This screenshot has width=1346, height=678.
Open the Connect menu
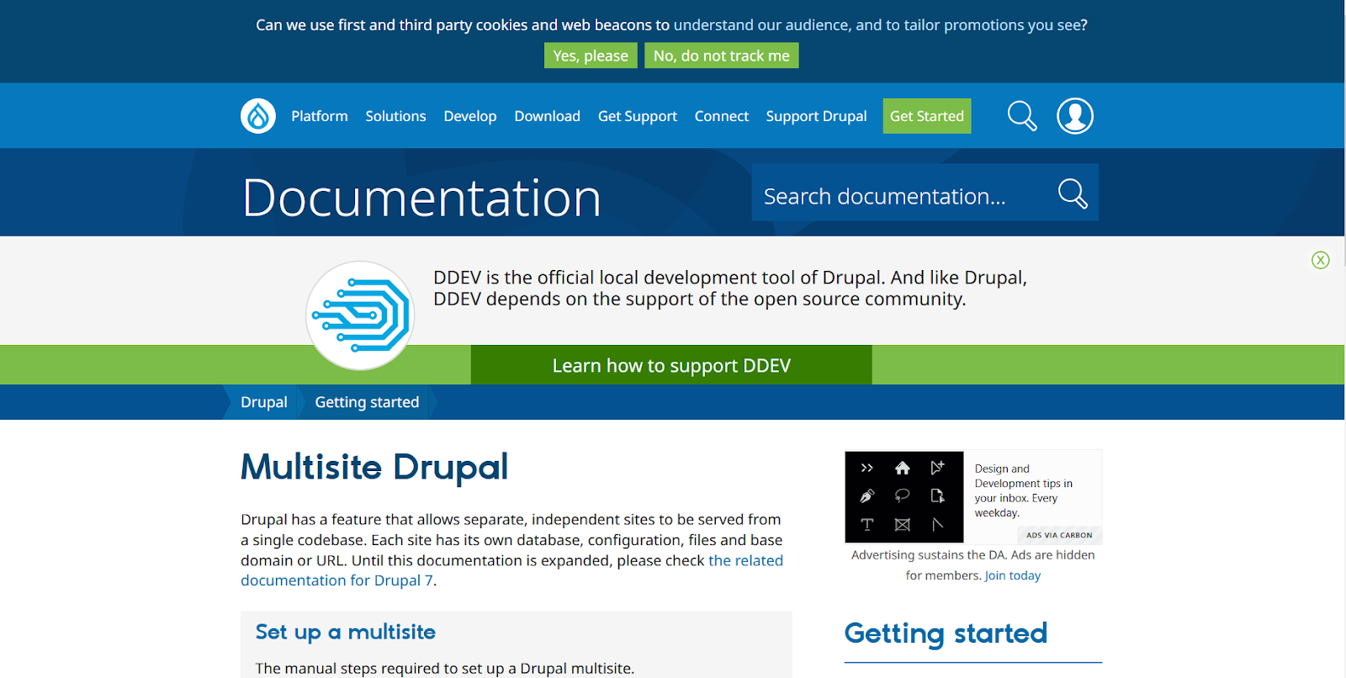[x=722, y=116]
